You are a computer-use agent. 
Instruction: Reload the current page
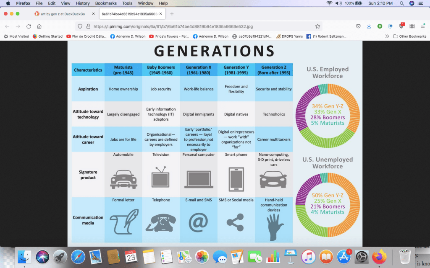point(29,26)
